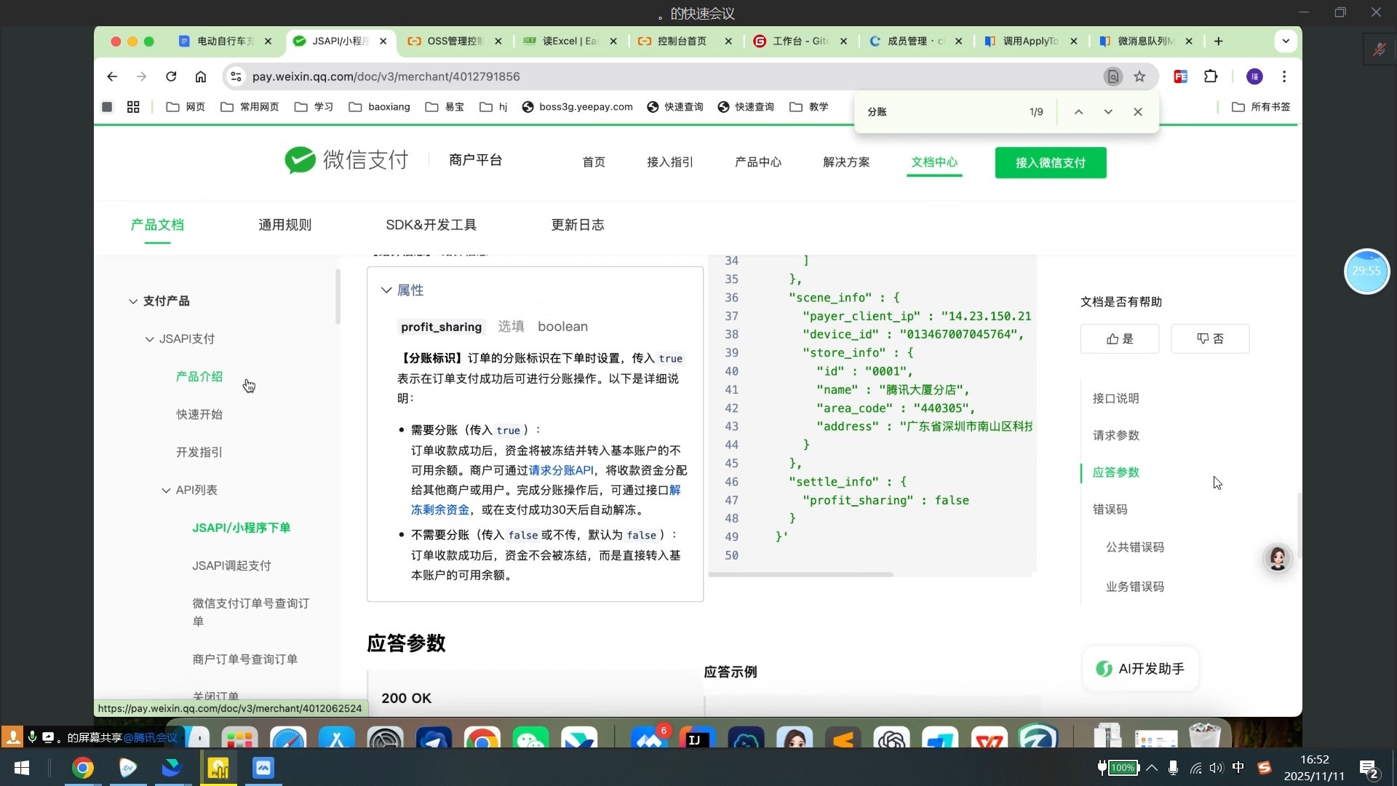Bookmark this page with the star icon
The width and height of the screenshot is (1397, 786).
pos(1139,76)
